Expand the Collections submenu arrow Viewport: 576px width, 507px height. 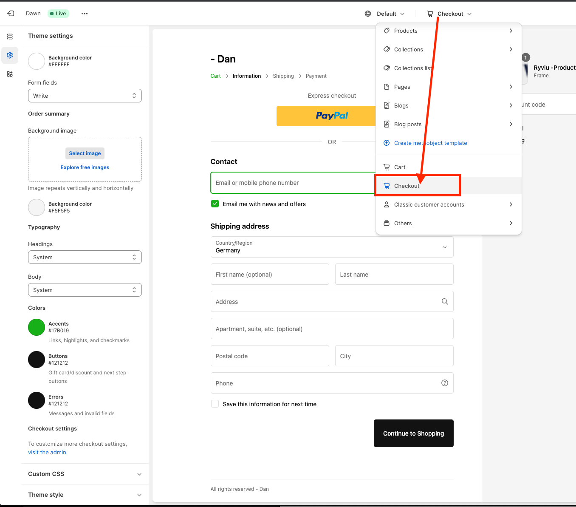(x=511, y=49)
